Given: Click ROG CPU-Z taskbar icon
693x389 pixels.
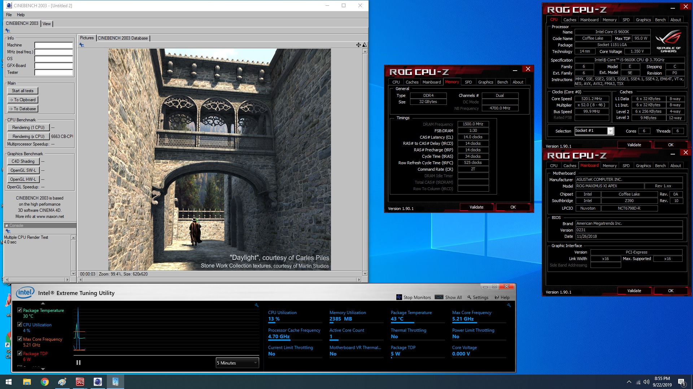Looking at the screenshot, I should coord(80,382).
